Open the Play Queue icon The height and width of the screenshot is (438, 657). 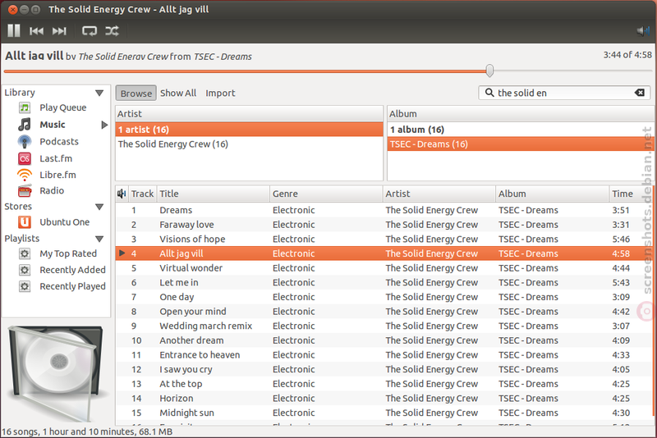coord(25,108)
